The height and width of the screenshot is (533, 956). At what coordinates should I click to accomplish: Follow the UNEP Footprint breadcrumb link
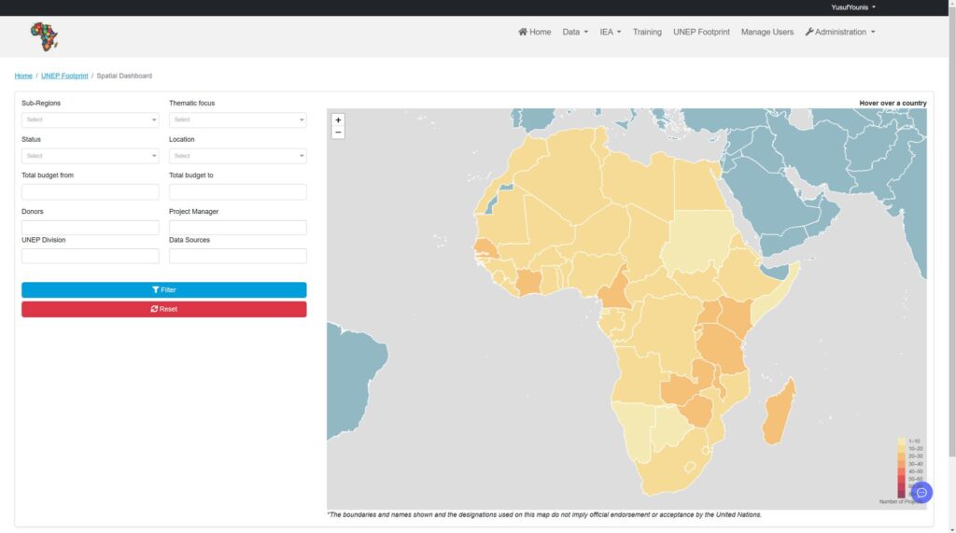[64, 76]
